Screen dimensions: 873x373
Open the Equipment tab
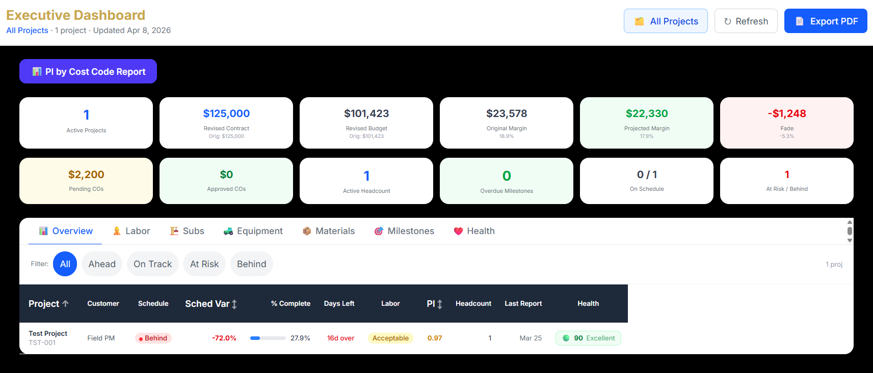pyautogui.click(x=253, y=231)
